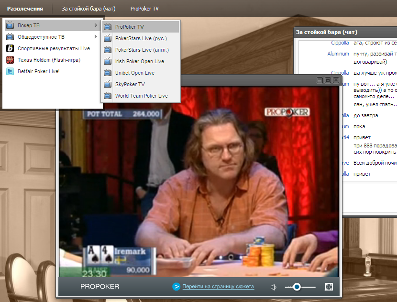The width and height of the screenshot is (397, 302).
Task: Click the Спортивные результаты Live icon
Action: (10, 48)
